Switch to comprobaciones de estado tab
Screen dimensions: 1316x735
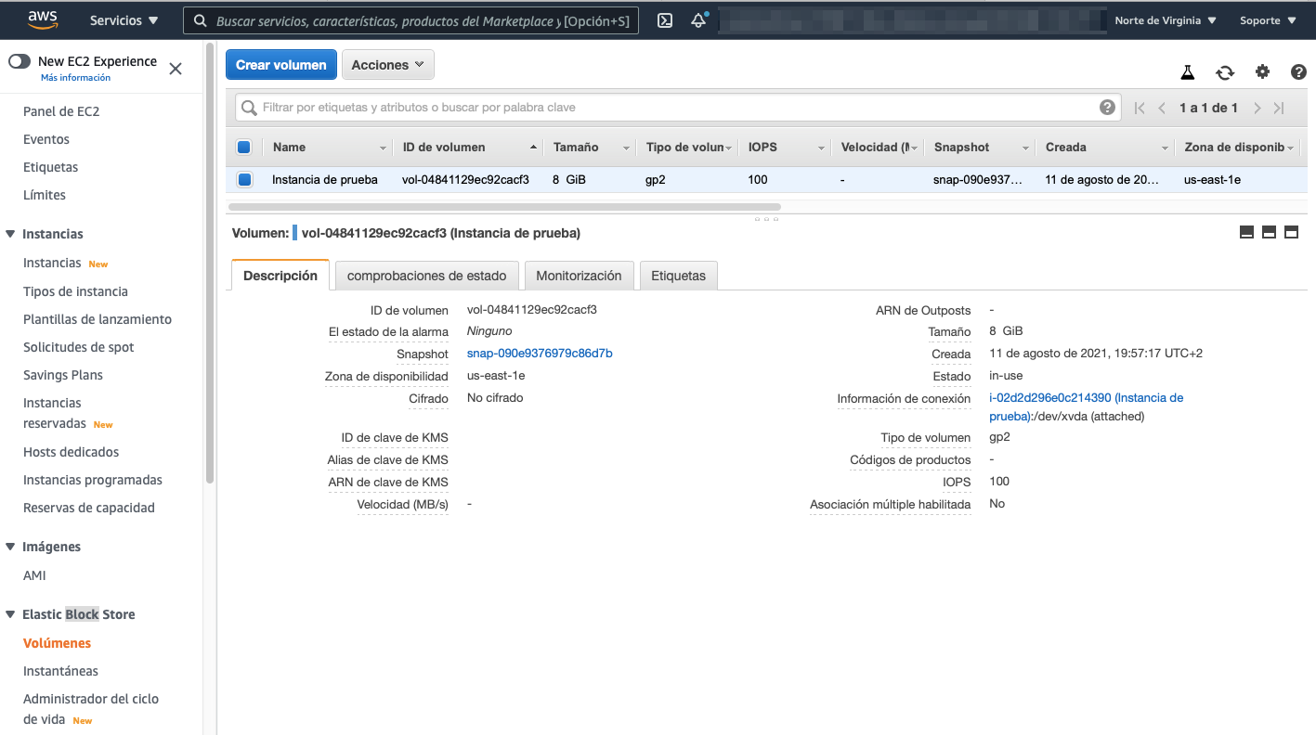[427, 276]
